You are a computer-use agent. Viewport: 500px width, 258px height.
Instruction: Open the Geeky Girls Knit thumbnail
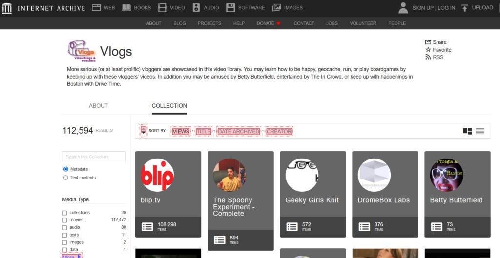pyautogui.click(x=302, y=175)
